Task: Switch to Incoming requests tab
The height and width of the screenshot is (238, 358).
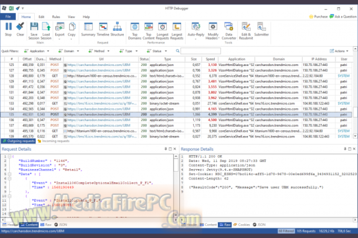Action: coord(53,141)
